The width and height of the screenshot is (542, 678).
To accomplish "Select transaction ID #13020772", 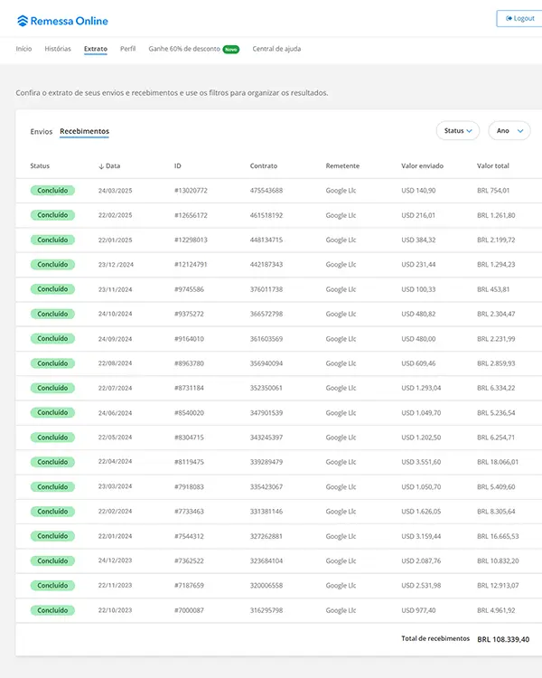I will point(191,191).
